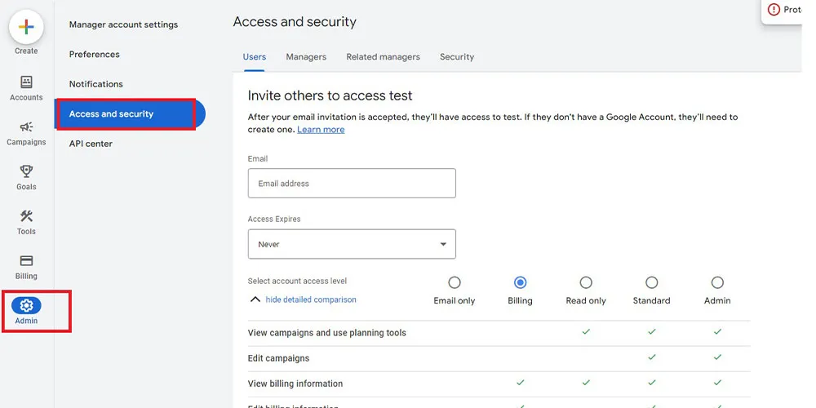Open the Related managers tab

(383, 57)
